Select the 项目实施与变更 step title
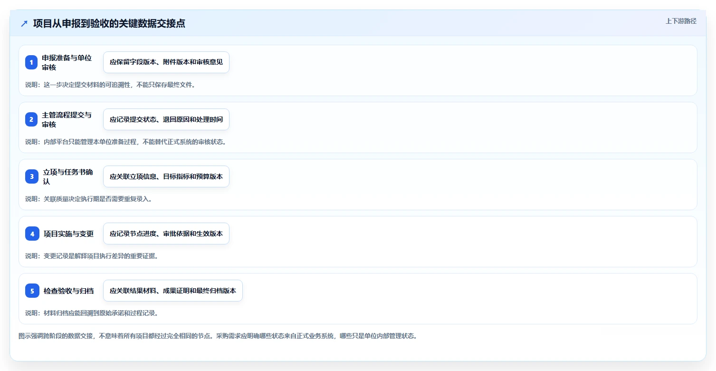716x371 pixels. pos(69,234)
